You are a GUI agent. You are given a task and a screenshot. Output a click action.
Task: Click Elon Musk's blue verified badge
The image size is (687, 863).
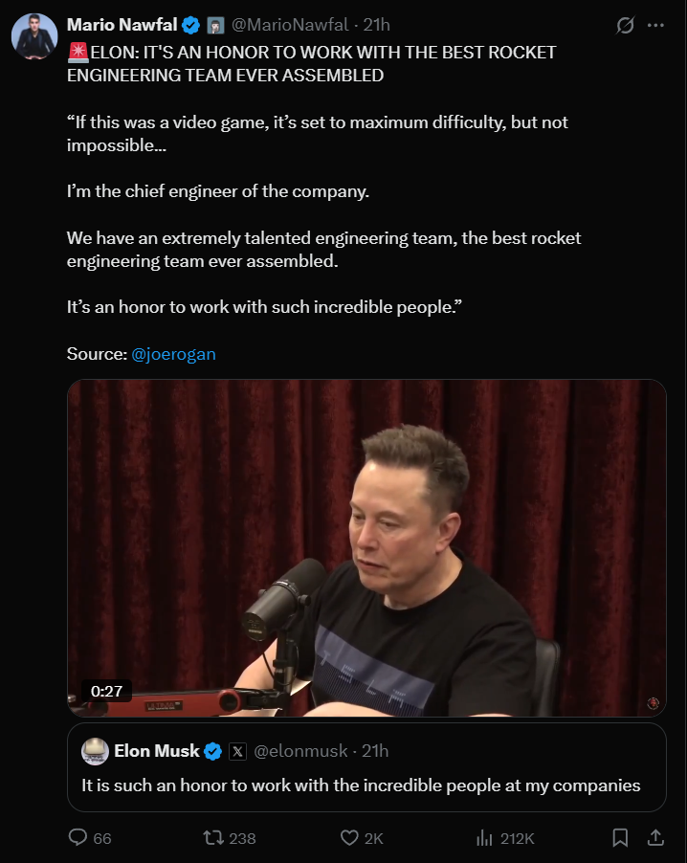click(214, 751)
